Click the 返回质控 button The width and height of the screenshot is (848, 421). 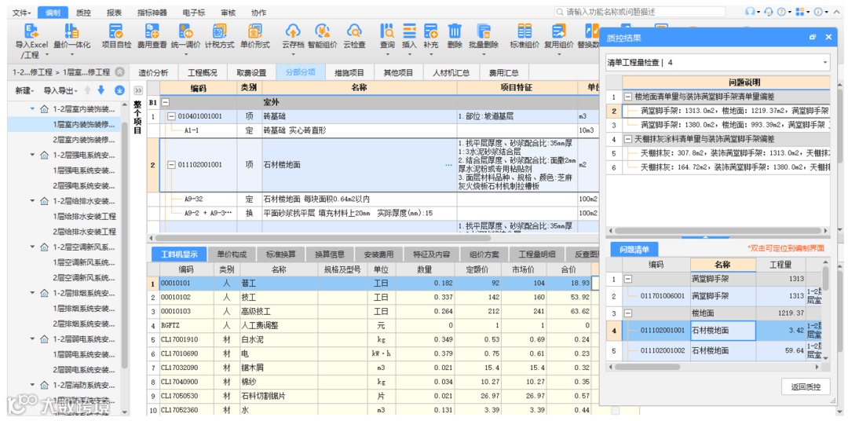tap(806, 387)
